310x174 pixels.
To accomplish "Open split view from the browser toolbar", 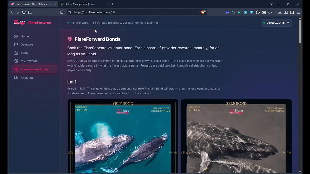I will tap(30, 12).
